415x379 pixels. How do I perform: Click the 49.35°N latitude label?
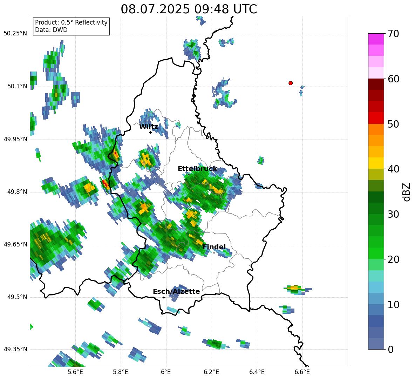click(x=15, y=349)
